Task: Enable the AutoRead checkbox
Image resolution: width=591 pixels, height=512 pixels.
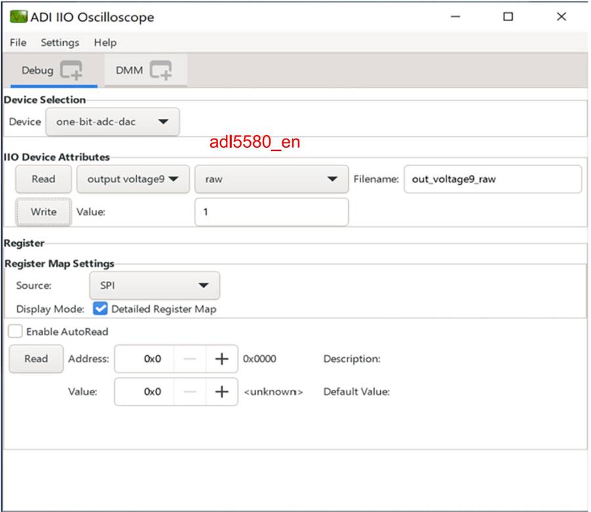Action: [15, 331]
